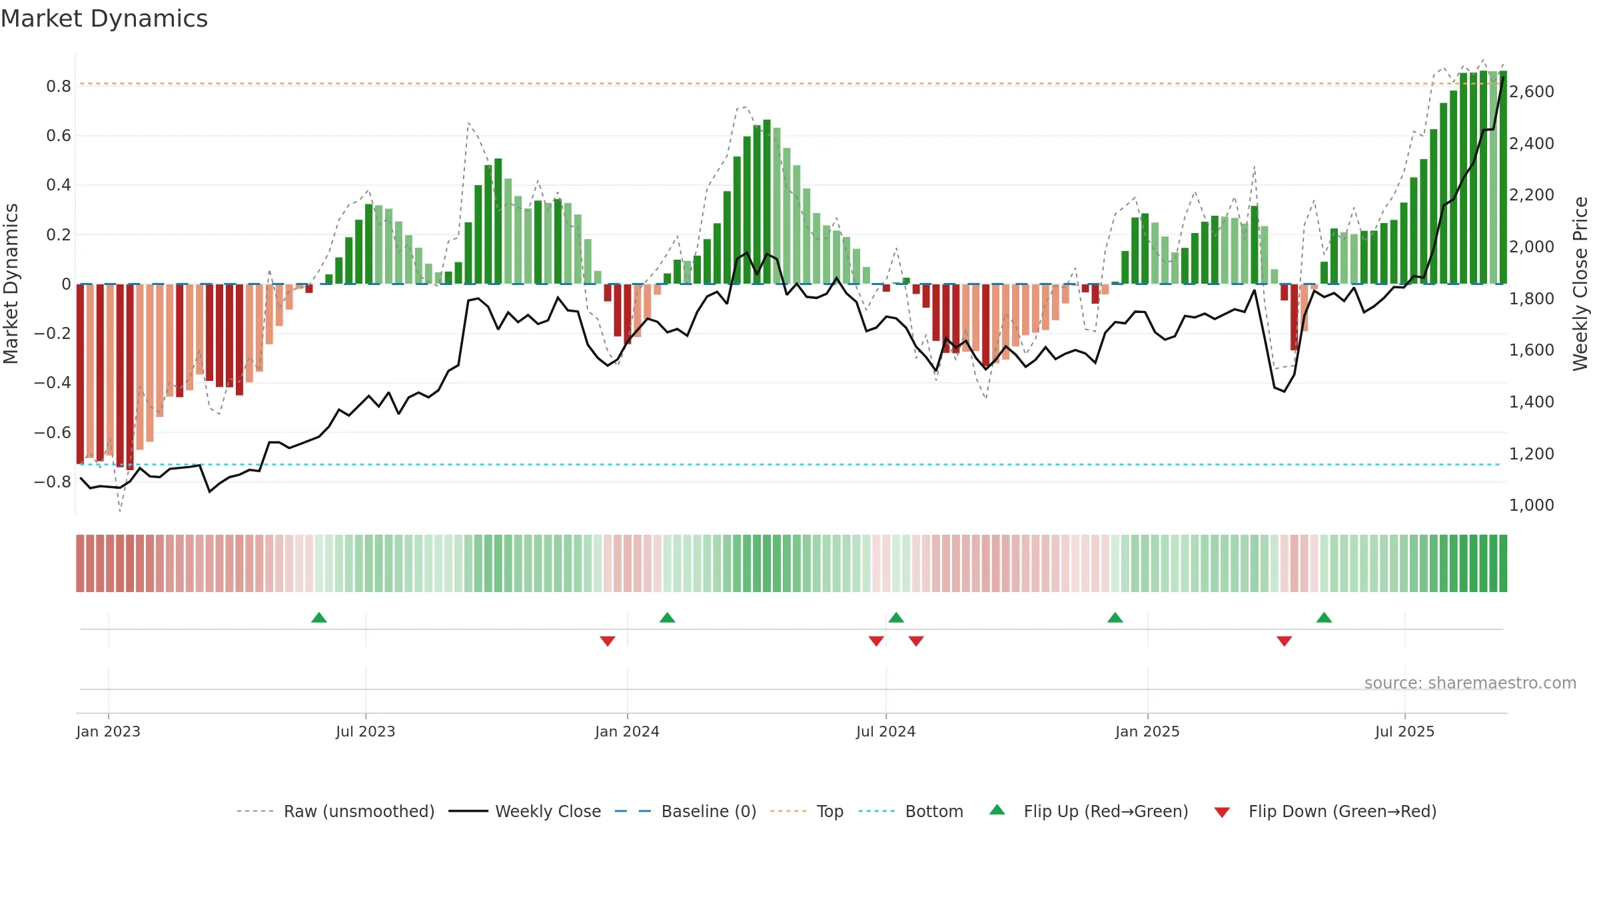
Task: Click the Flip Up marker between Jan 2023 and Jul 2023
Action: [x=319, y=617]
